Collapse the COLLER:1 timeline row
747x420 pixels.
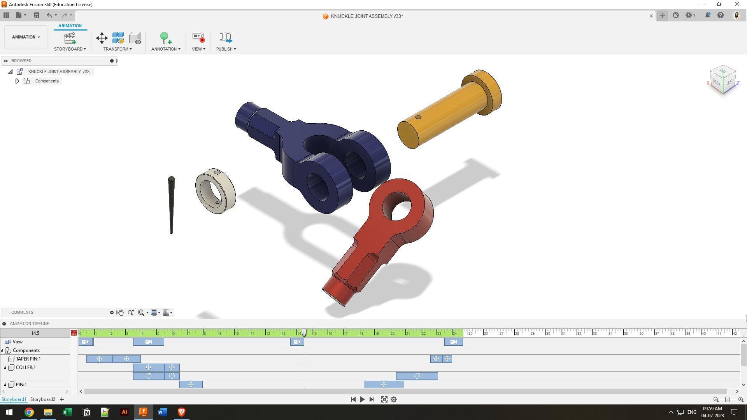click(5, 367)
